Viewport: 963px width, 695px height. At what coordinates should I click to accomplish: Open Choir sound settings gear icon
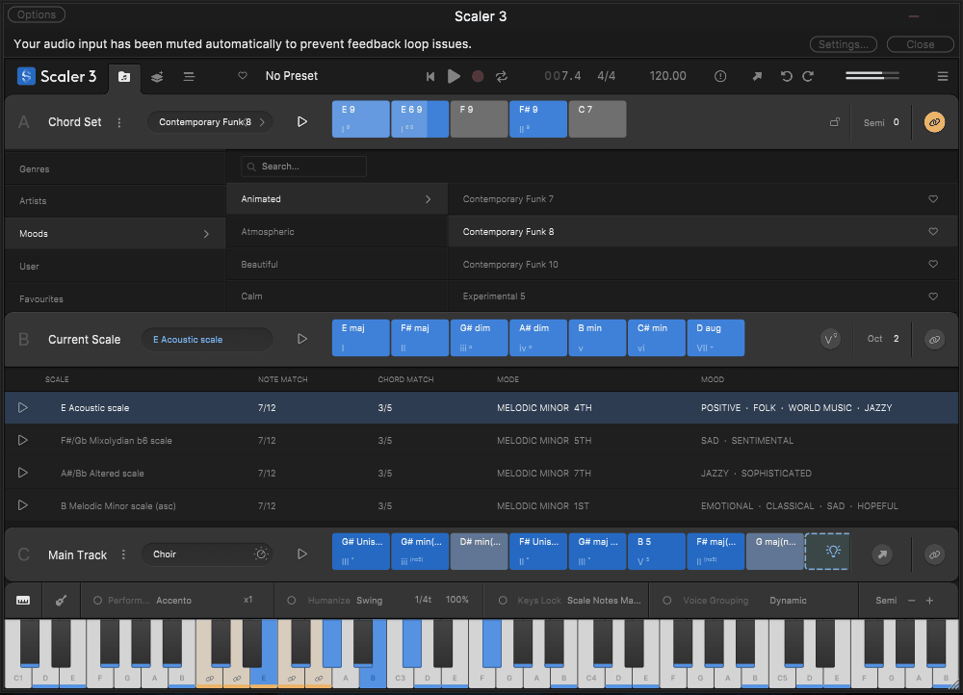(260, 553)
